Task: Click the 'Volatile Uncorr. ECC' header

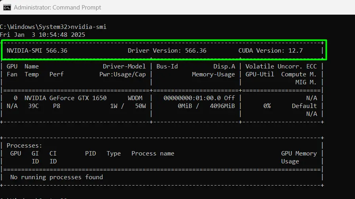Action: coord(281,66)
